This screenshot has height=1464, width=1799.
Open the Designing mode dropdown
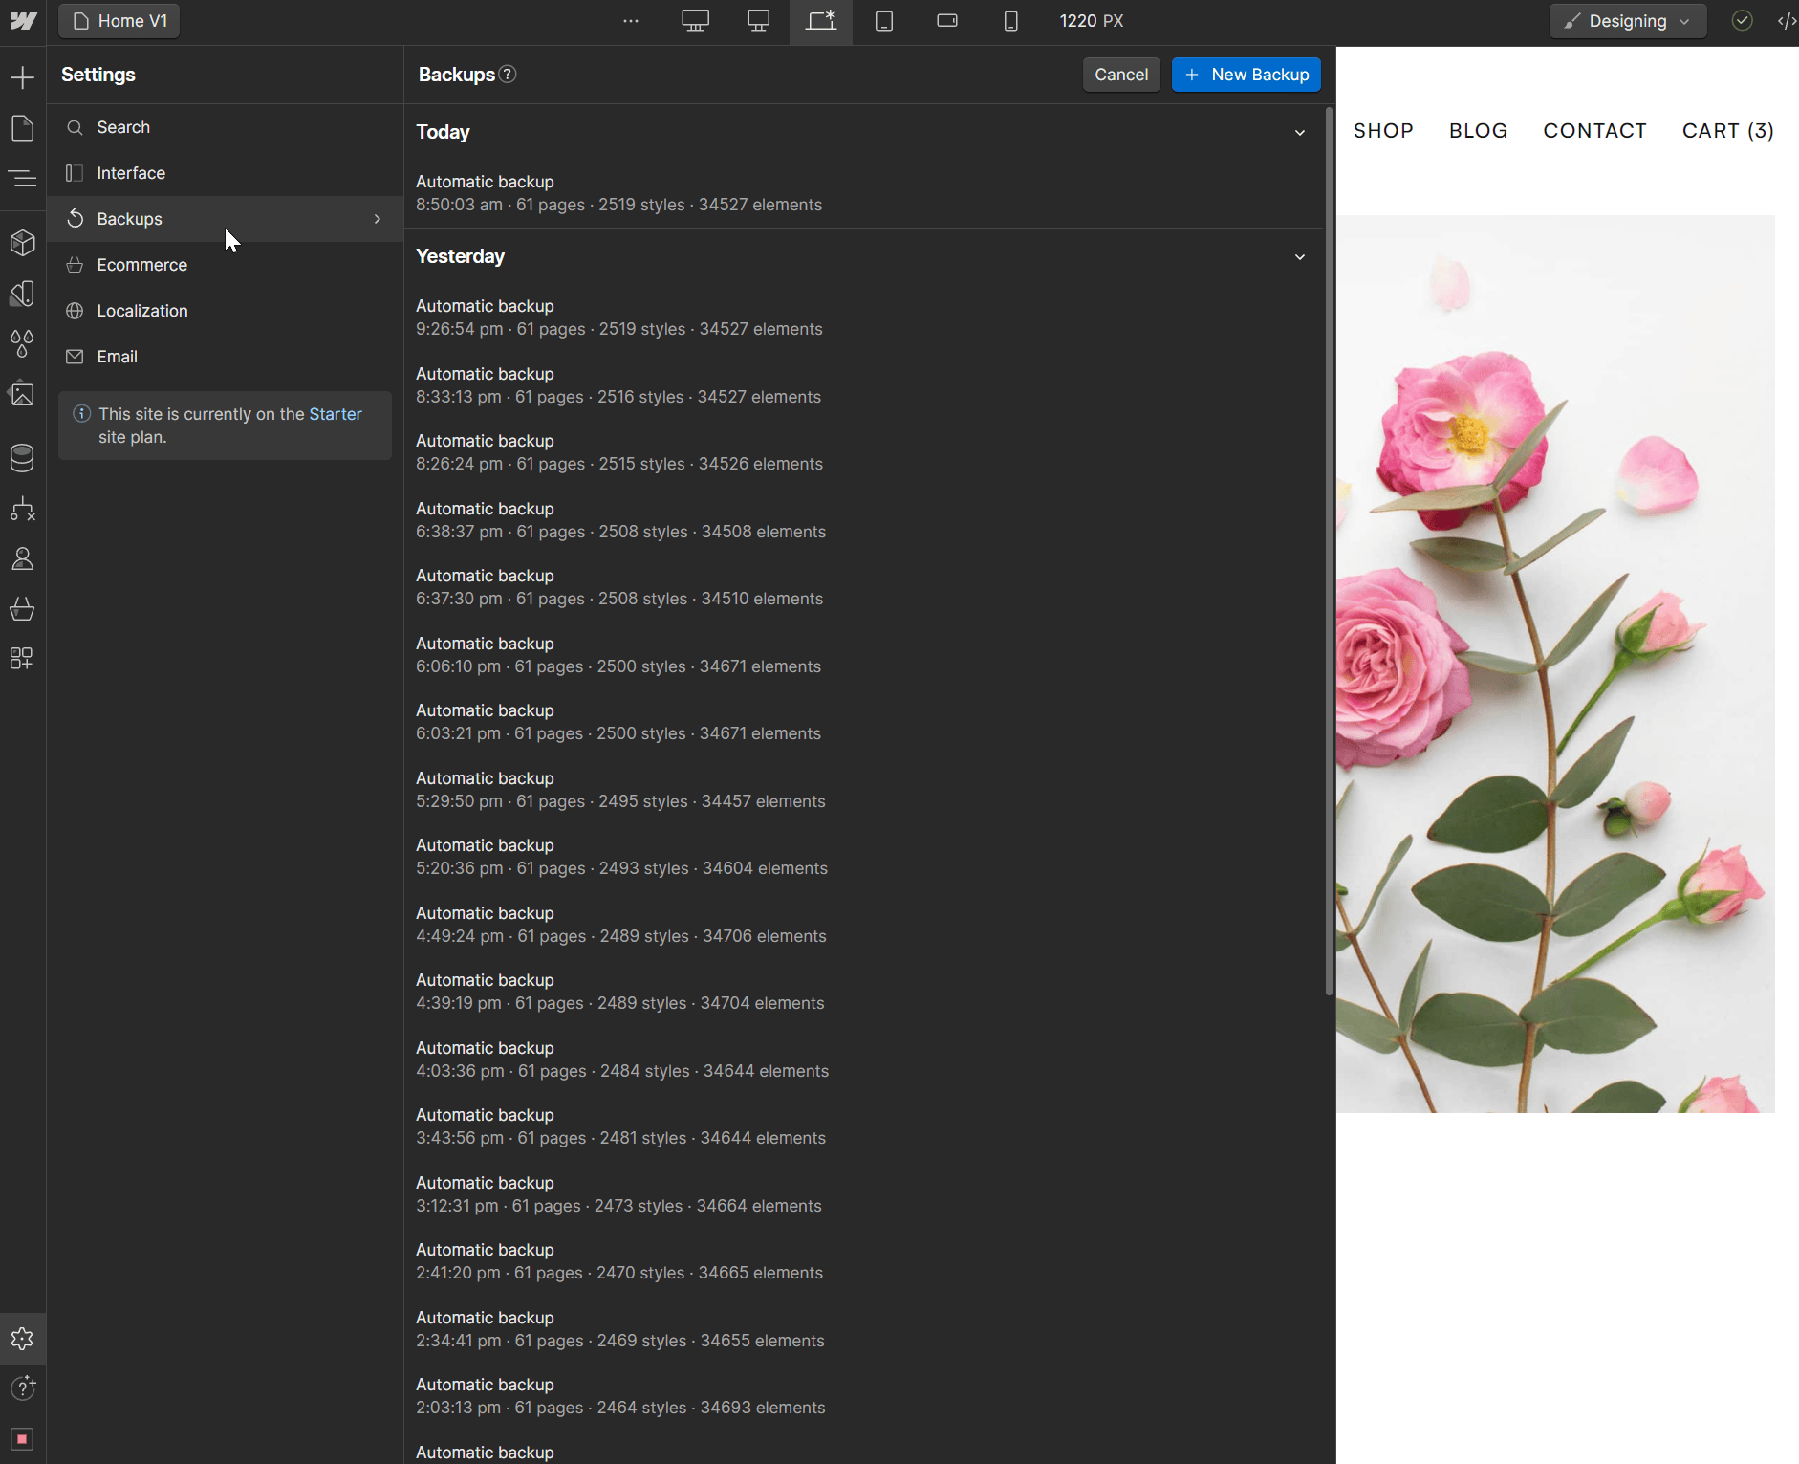(1628, 21)
